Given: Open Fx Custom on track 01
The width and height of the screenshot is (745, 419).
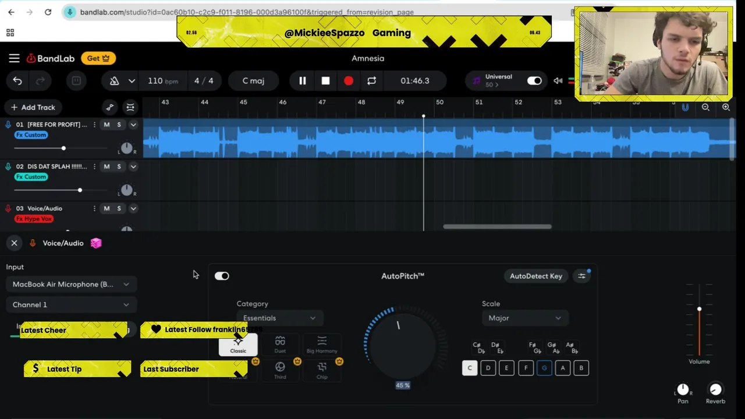Looking at the screenshot, I should point(31,135).
